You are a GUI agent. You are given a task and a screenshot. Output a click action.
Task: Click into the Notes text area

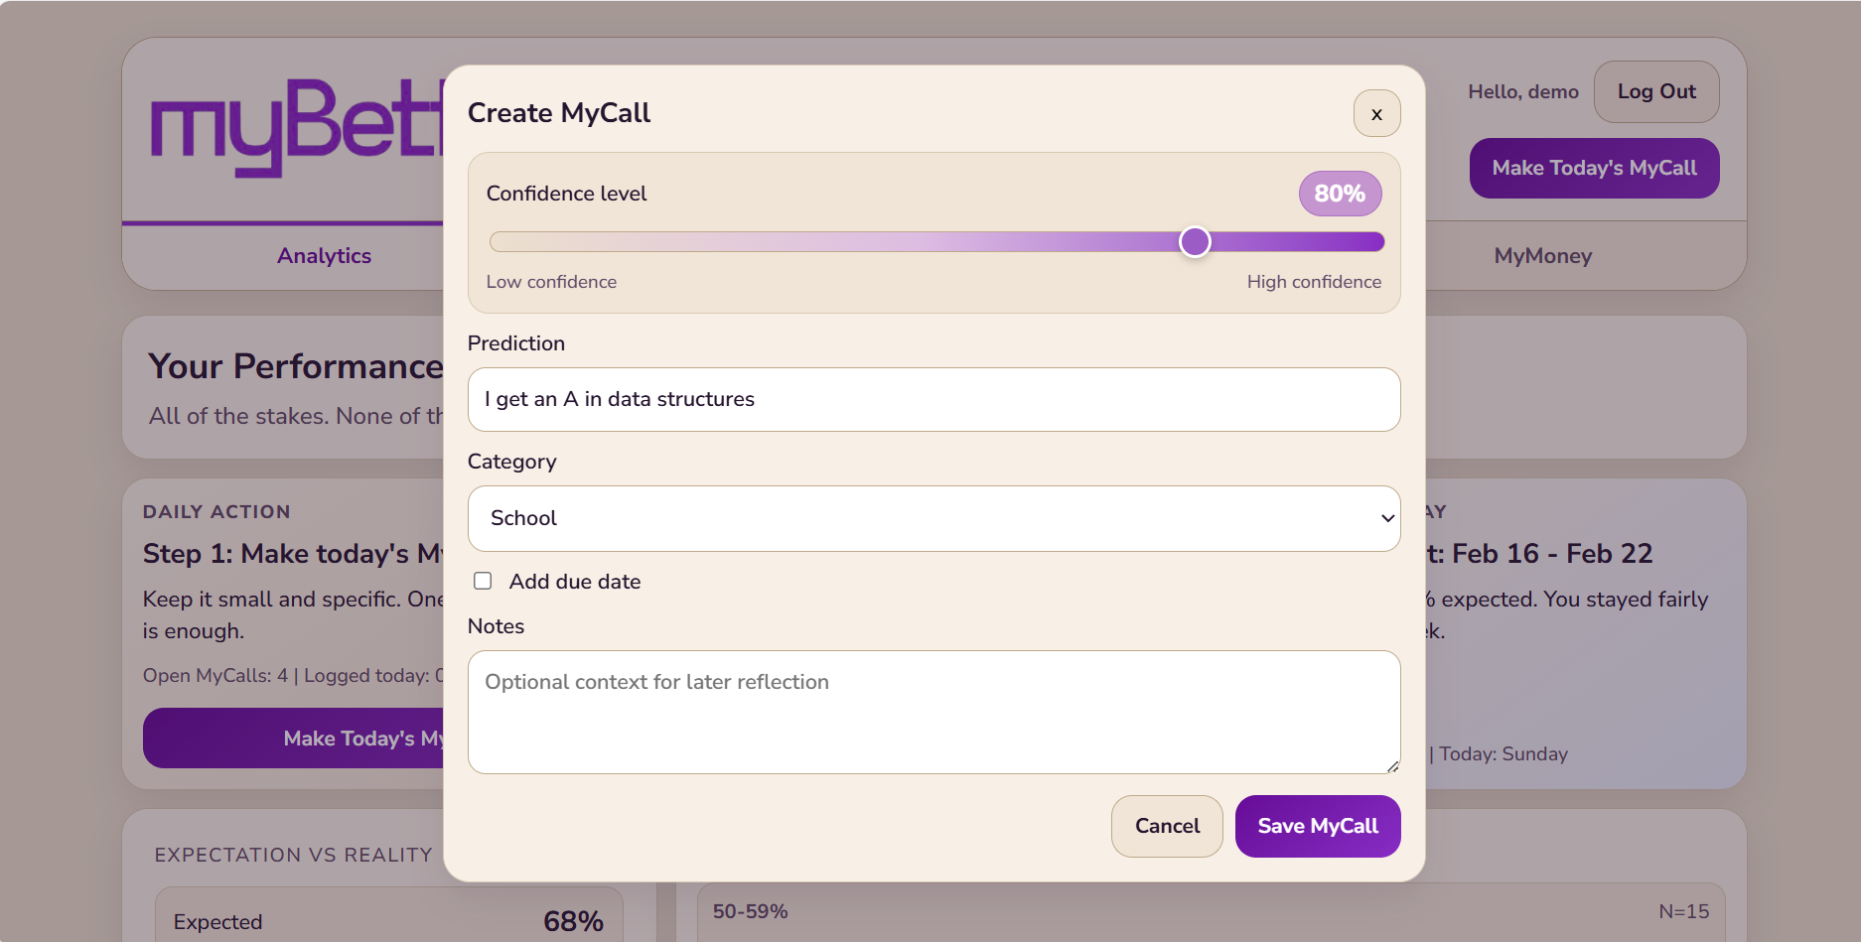pos(933,712)
